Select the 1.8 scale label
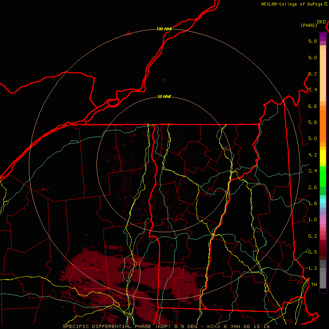This screenshot has width=329, height=329. (x=313, y=204)
